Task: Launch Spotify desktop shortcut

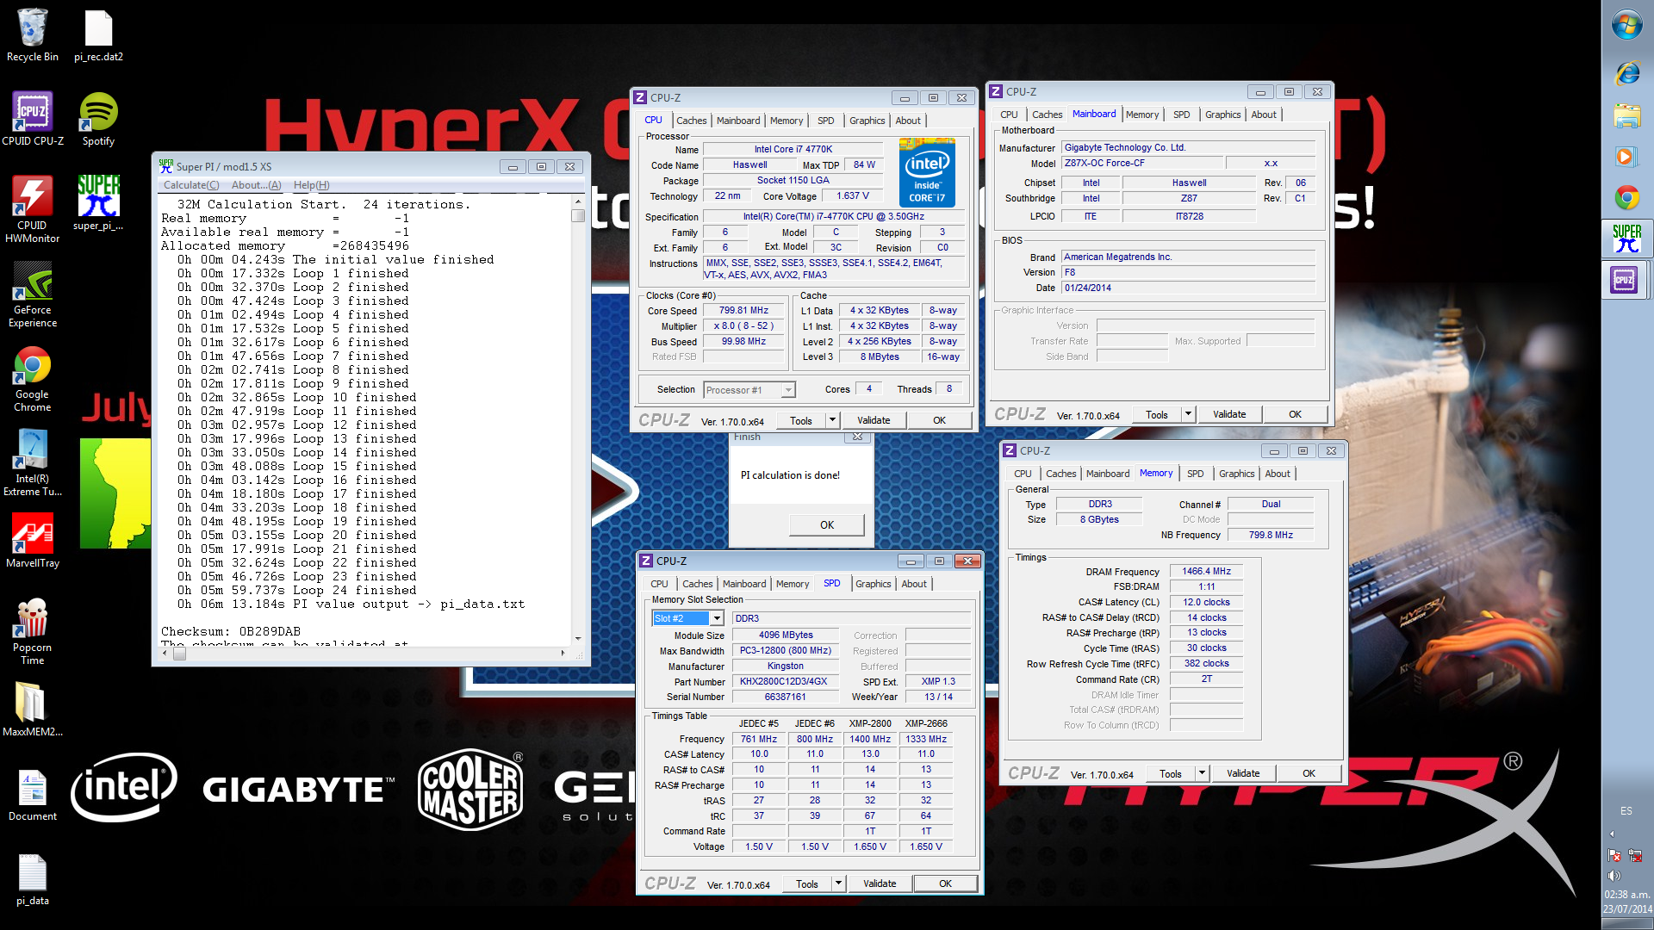Action: pos(98,119)
